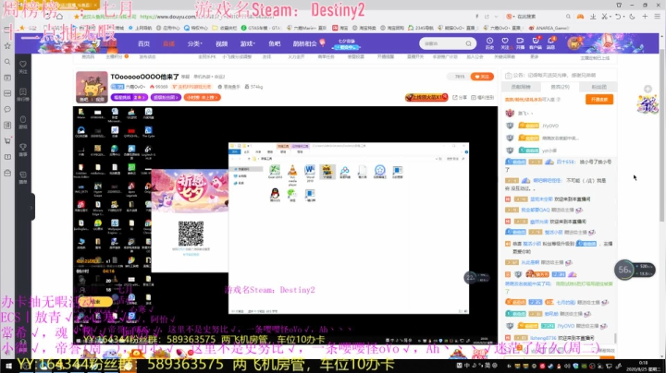The width and height of the screenshot is (666, 373).
Task: Open the Windows Start button
Action: [x=7, y=366]
